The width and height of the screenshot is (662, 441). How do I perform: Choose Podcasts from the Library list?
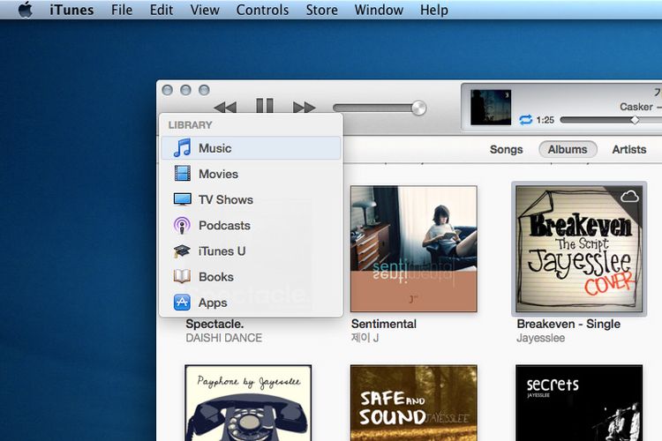tap(251, 226)
